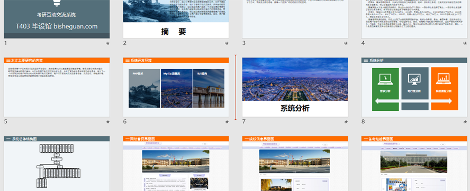
Task: Click the slide number label "6"
Action: (x=125, y=121)
